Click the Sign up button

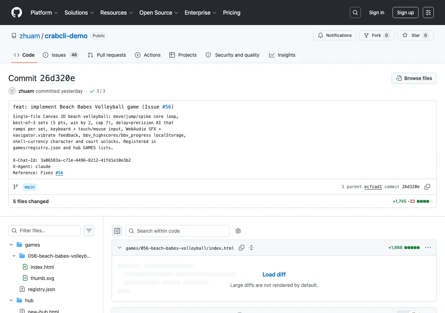pos(405,13)
